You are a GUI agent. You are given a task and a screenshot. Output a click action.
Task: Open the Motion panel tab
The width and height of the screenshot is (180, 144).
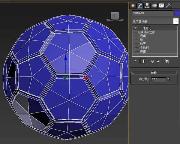(x=154, y=5)
